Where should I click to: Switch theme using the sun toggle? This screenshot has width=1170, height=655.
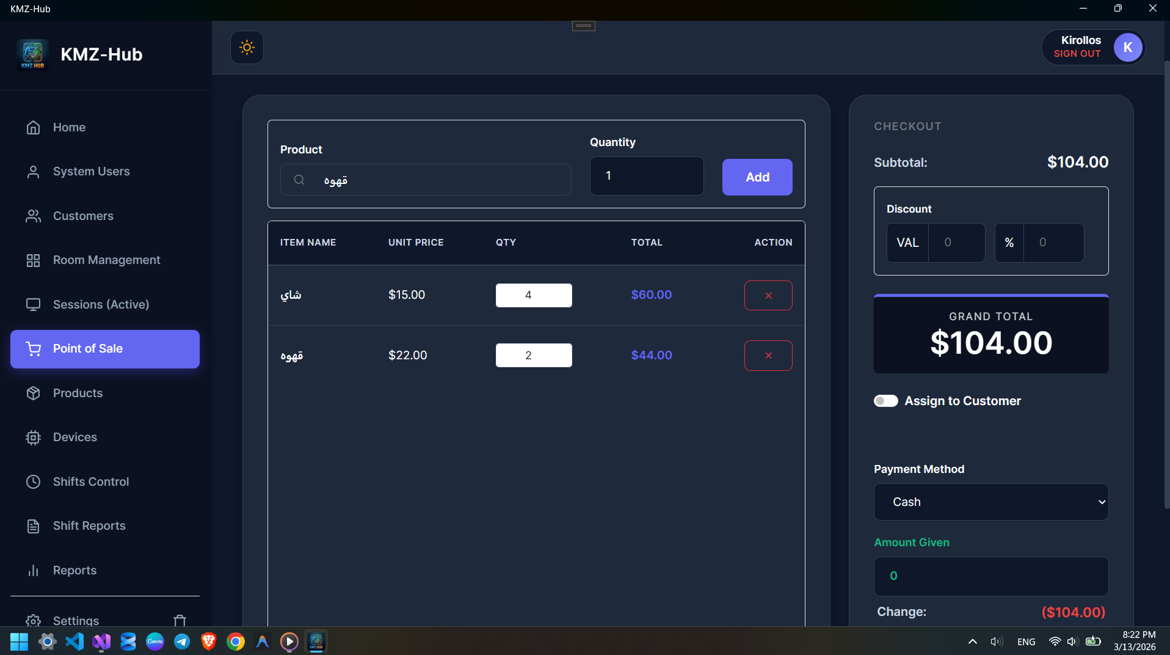(x=246, y=47)
